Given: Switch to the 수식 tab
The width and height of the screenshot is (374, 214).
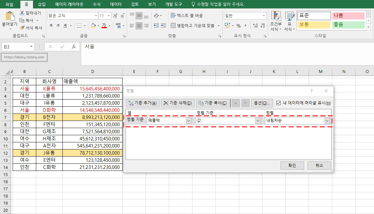Looking at the screenshot, I should tap(97, 4).
